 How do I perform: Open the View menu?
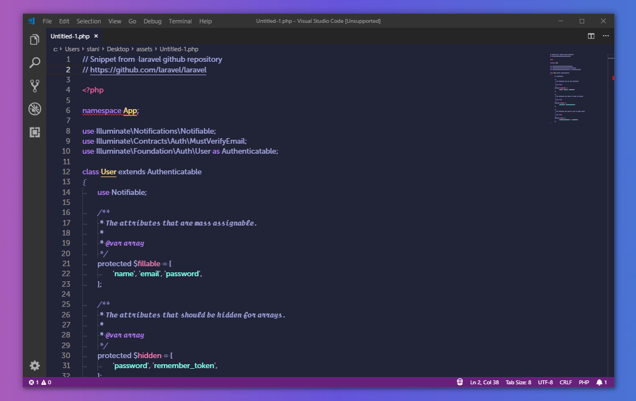tap(114, 21)
